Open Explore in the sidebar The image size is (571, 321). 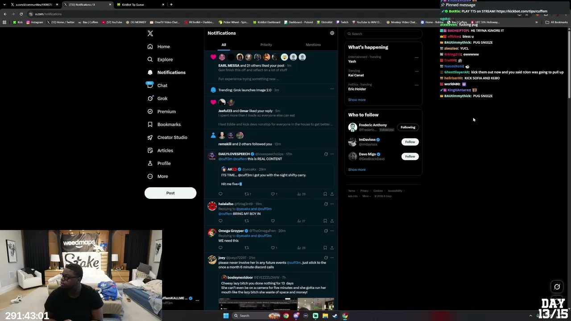pos(160,59)
